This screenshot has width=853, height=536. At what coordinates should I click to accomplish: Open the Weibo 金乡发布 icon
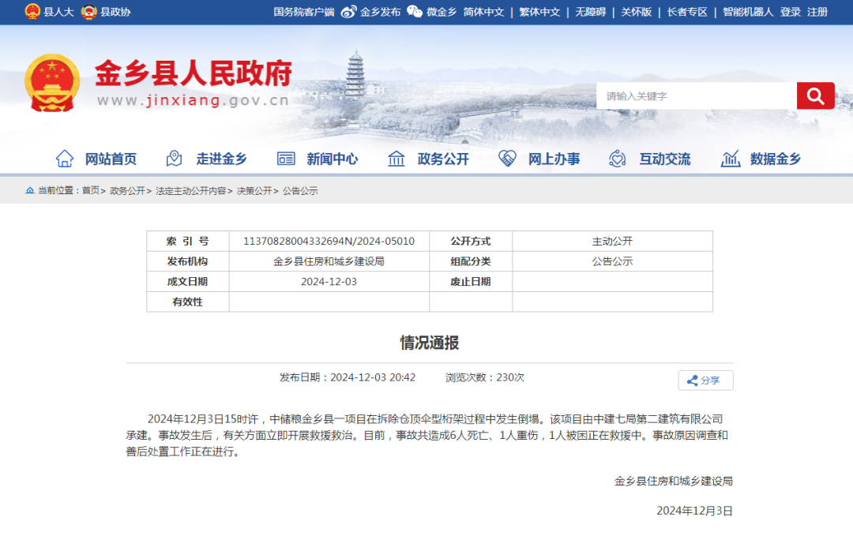click(349, 11)
